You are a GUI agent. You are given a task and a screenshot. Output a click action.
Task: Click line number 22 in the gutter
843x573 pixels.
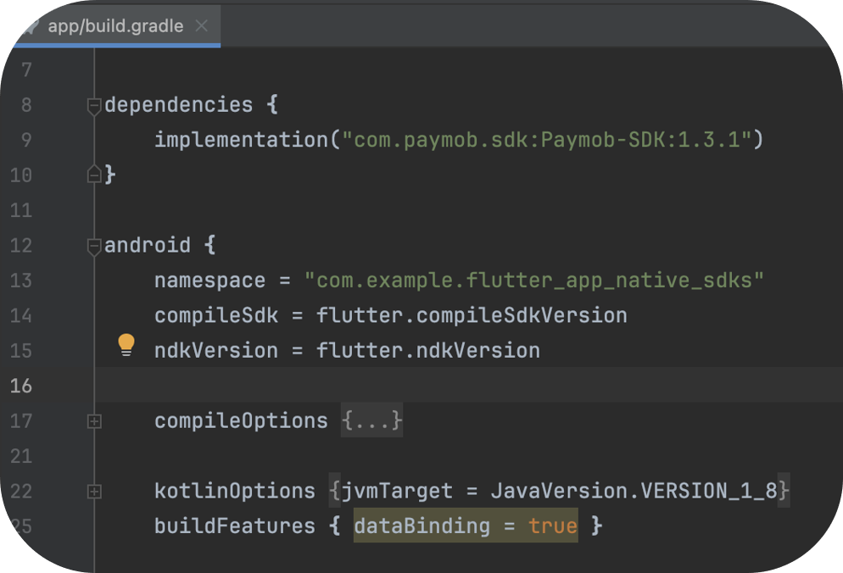21,492
